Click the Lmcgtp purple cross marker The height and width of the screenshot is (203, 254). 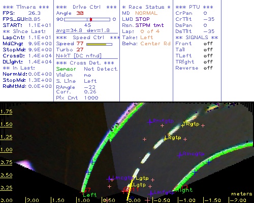(109, 179)
